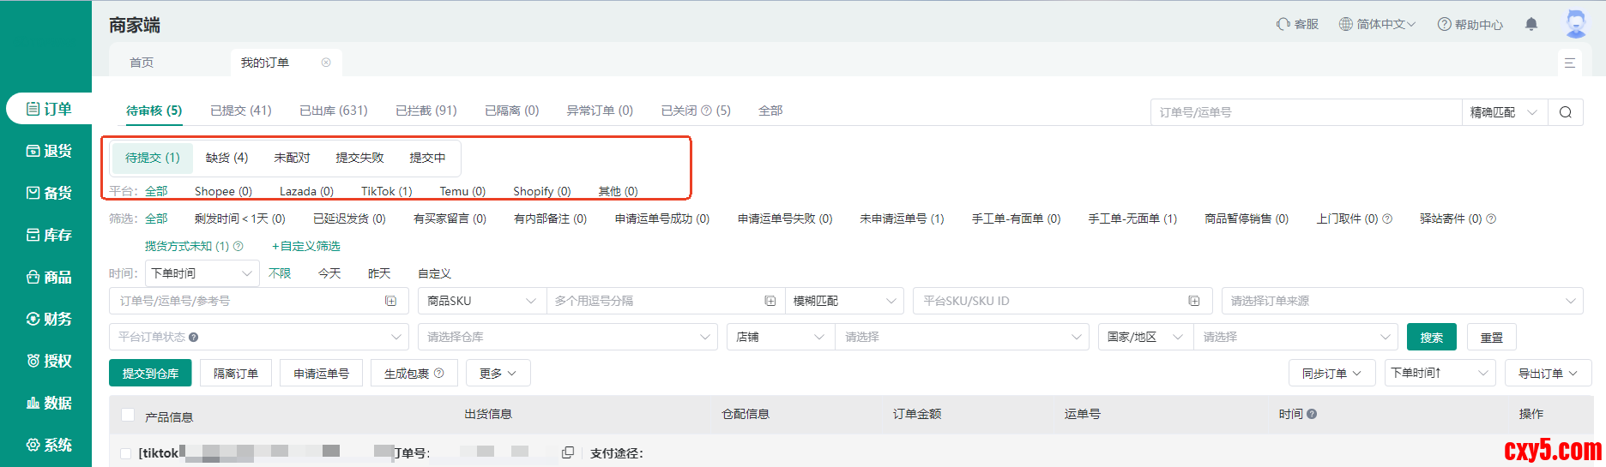Close the 我的订单 tab

326,63
